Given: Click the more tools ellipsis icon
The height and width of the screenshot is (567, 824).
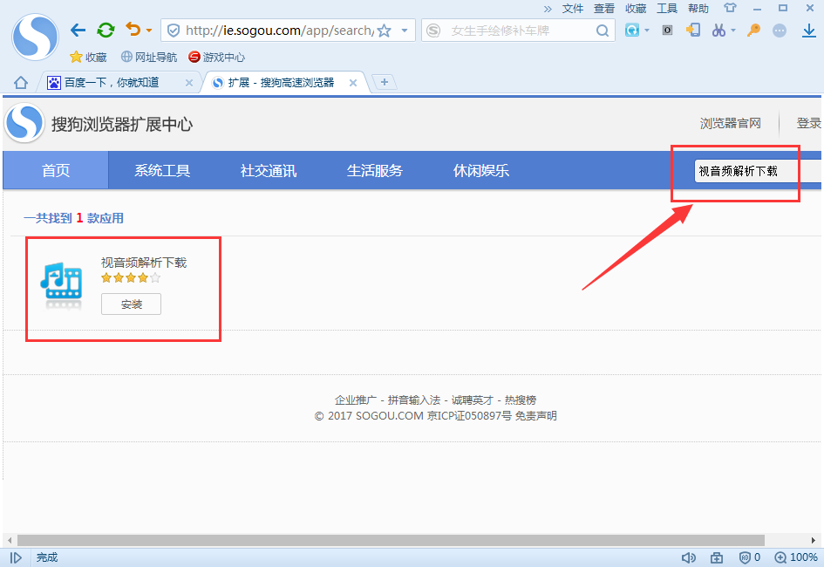Looking at the screenshot, I should 779,29.
